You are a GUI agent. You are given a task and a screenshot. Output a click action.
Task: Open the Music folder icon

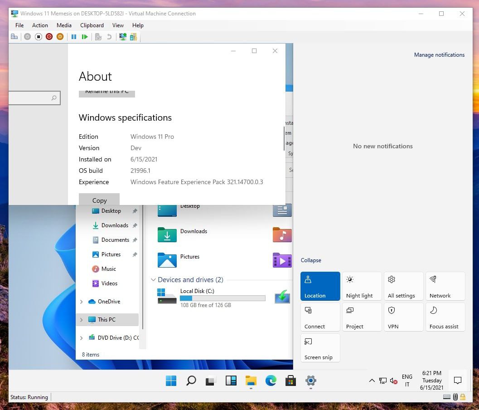(282, 235)
